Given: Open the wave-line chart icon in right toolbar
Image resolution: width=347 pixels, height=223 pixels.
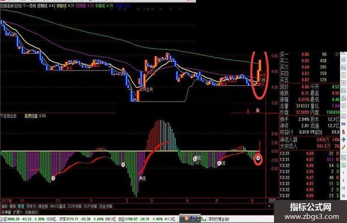Looking at the screenshot, I should pos(343,116).
